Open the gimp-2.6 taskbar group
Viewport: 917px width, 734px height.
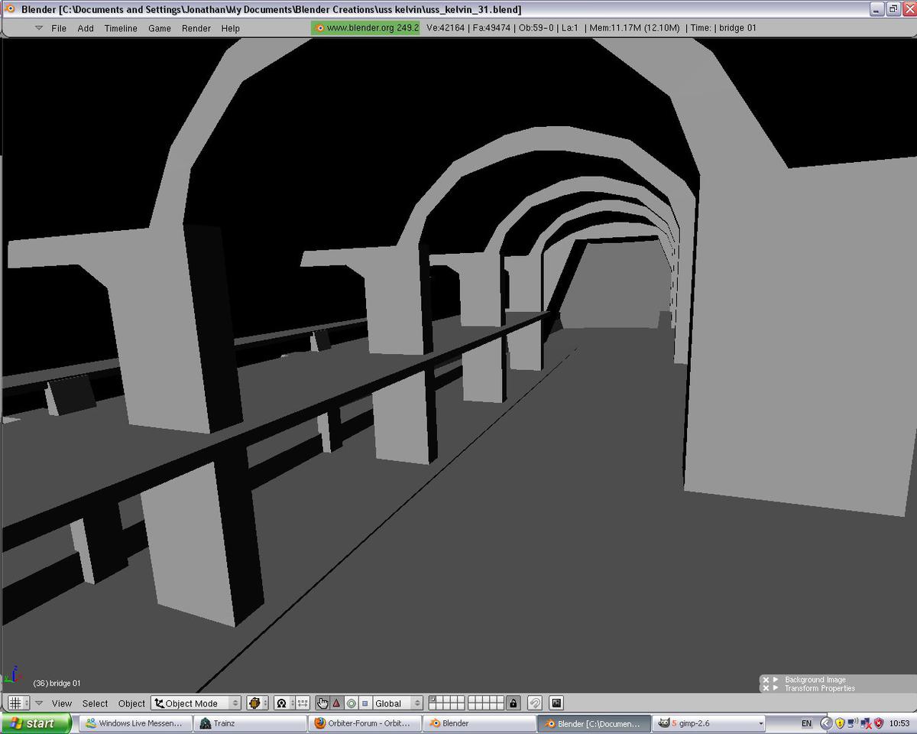pyautogui.click(x=709, y=723)
